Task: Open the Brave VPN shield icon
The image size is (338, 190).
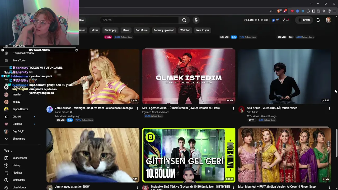Action: pos(329,11)
